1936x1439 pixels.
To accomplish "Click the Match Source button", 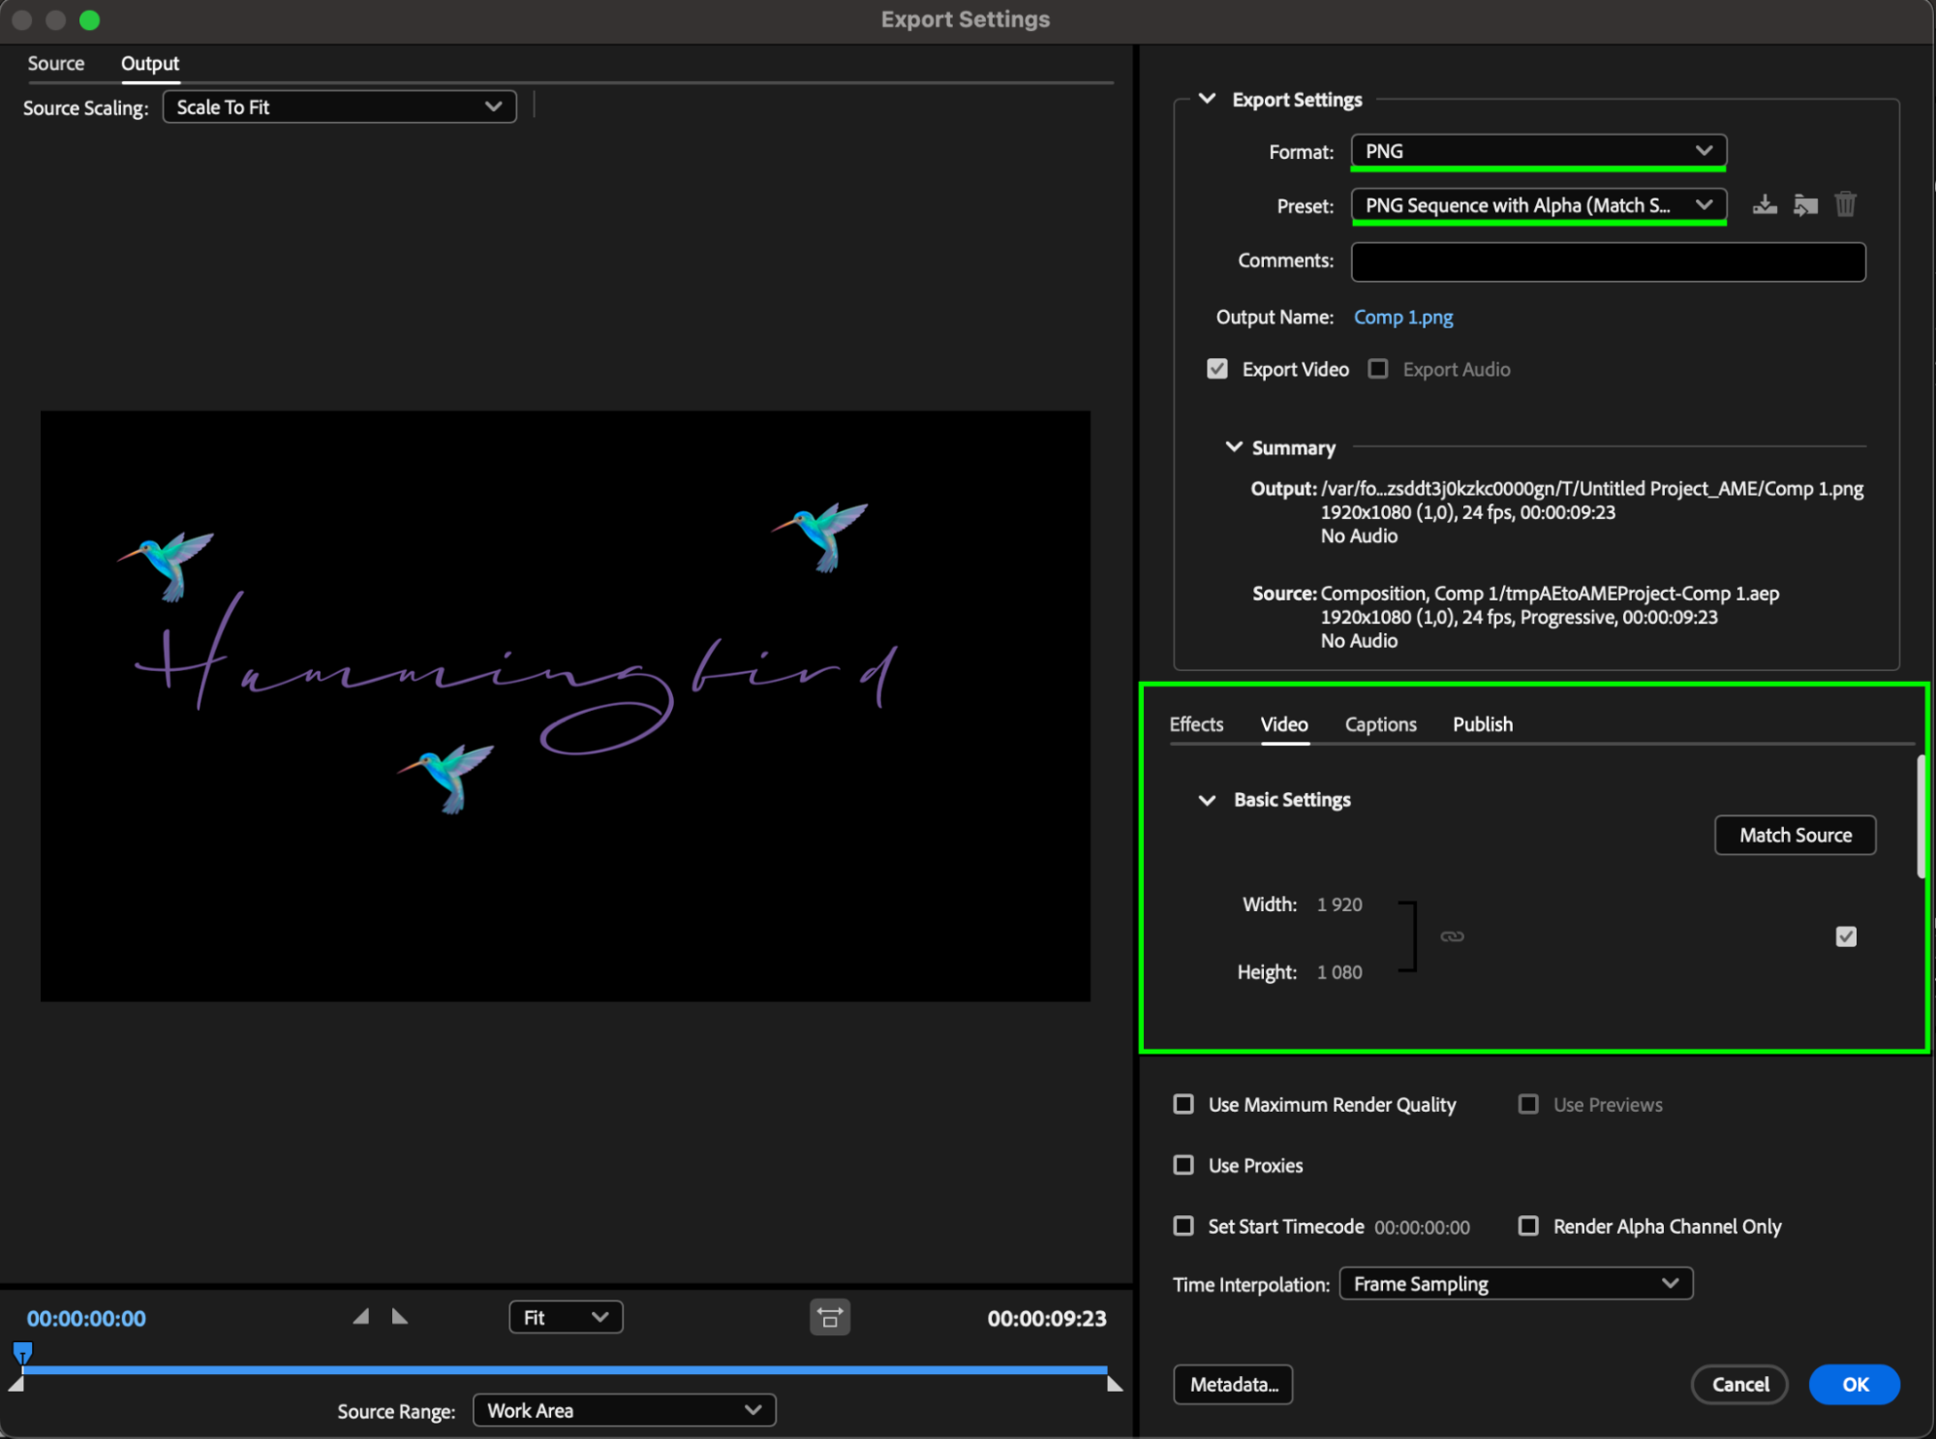I will 1795,835.
